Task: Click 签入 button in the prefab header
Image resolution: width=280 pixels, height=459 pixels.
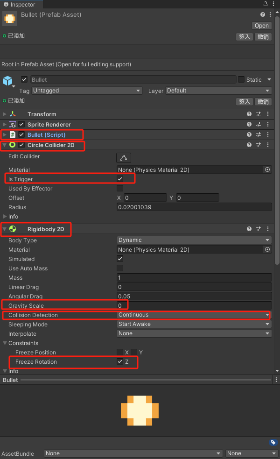Action: coord(245,37)
